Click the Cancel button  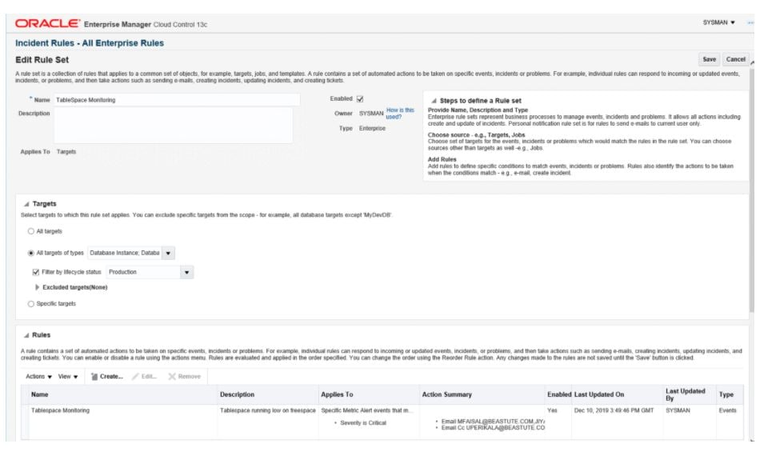[735, 59]
